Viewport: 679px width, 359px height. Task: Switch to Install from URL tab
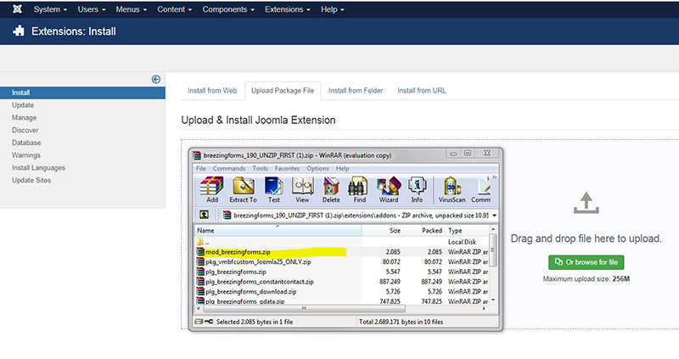421,91
